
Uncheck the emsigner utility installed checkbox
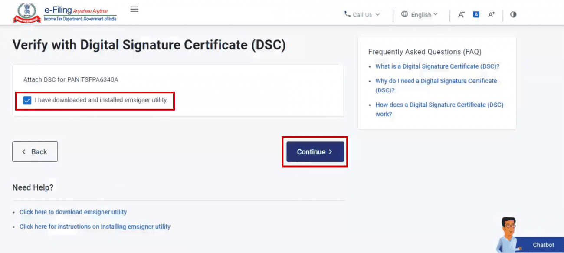[x=27, y=100]
